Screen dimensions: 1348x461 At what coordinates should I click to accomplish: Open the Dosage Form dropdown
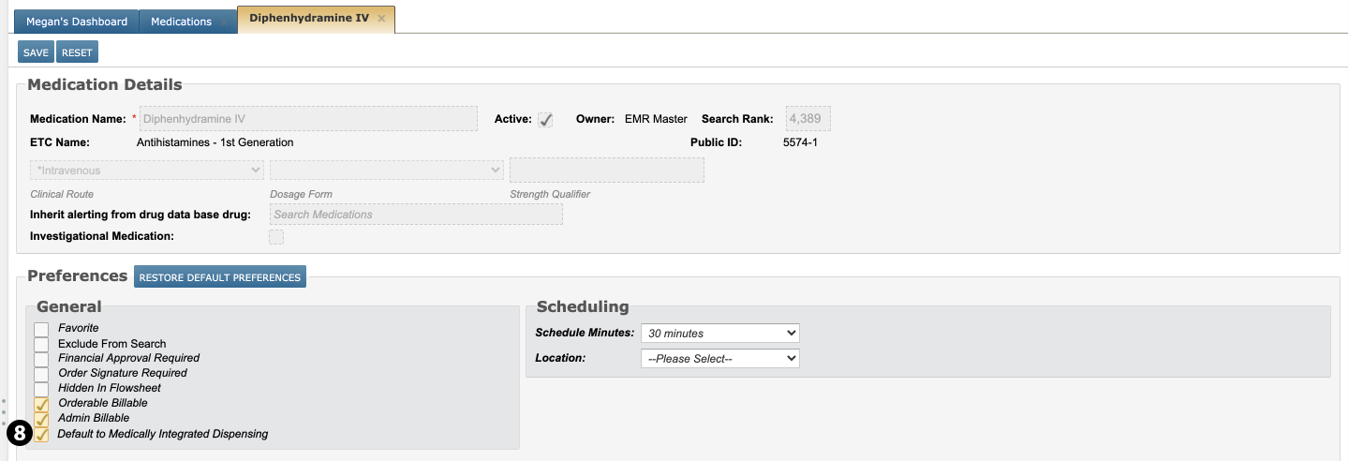[386, 171]
